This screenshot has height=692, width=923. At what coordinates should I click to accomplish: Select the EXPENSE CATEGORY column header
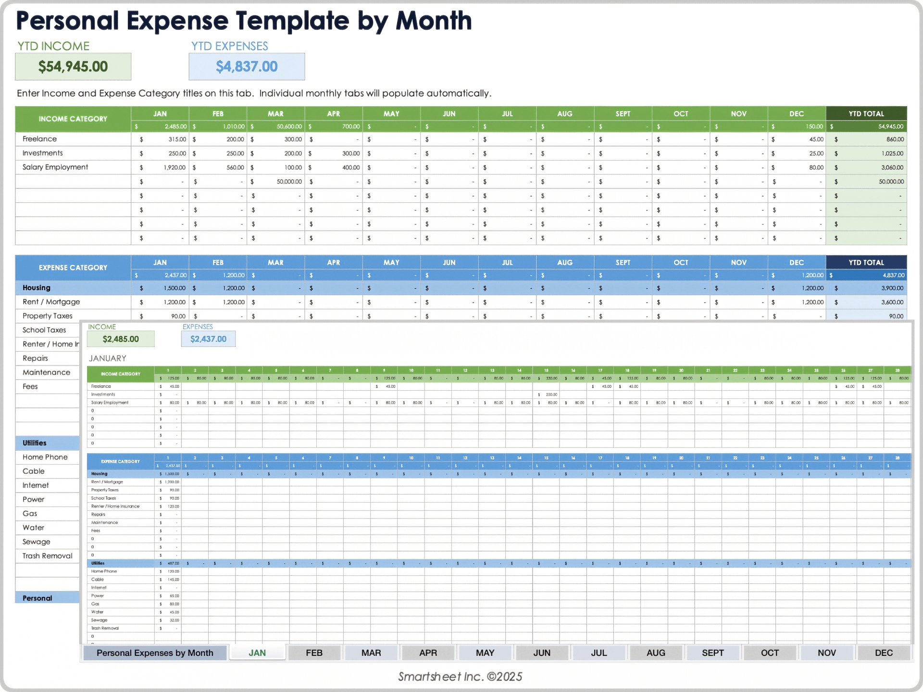[x=73, y=268]
